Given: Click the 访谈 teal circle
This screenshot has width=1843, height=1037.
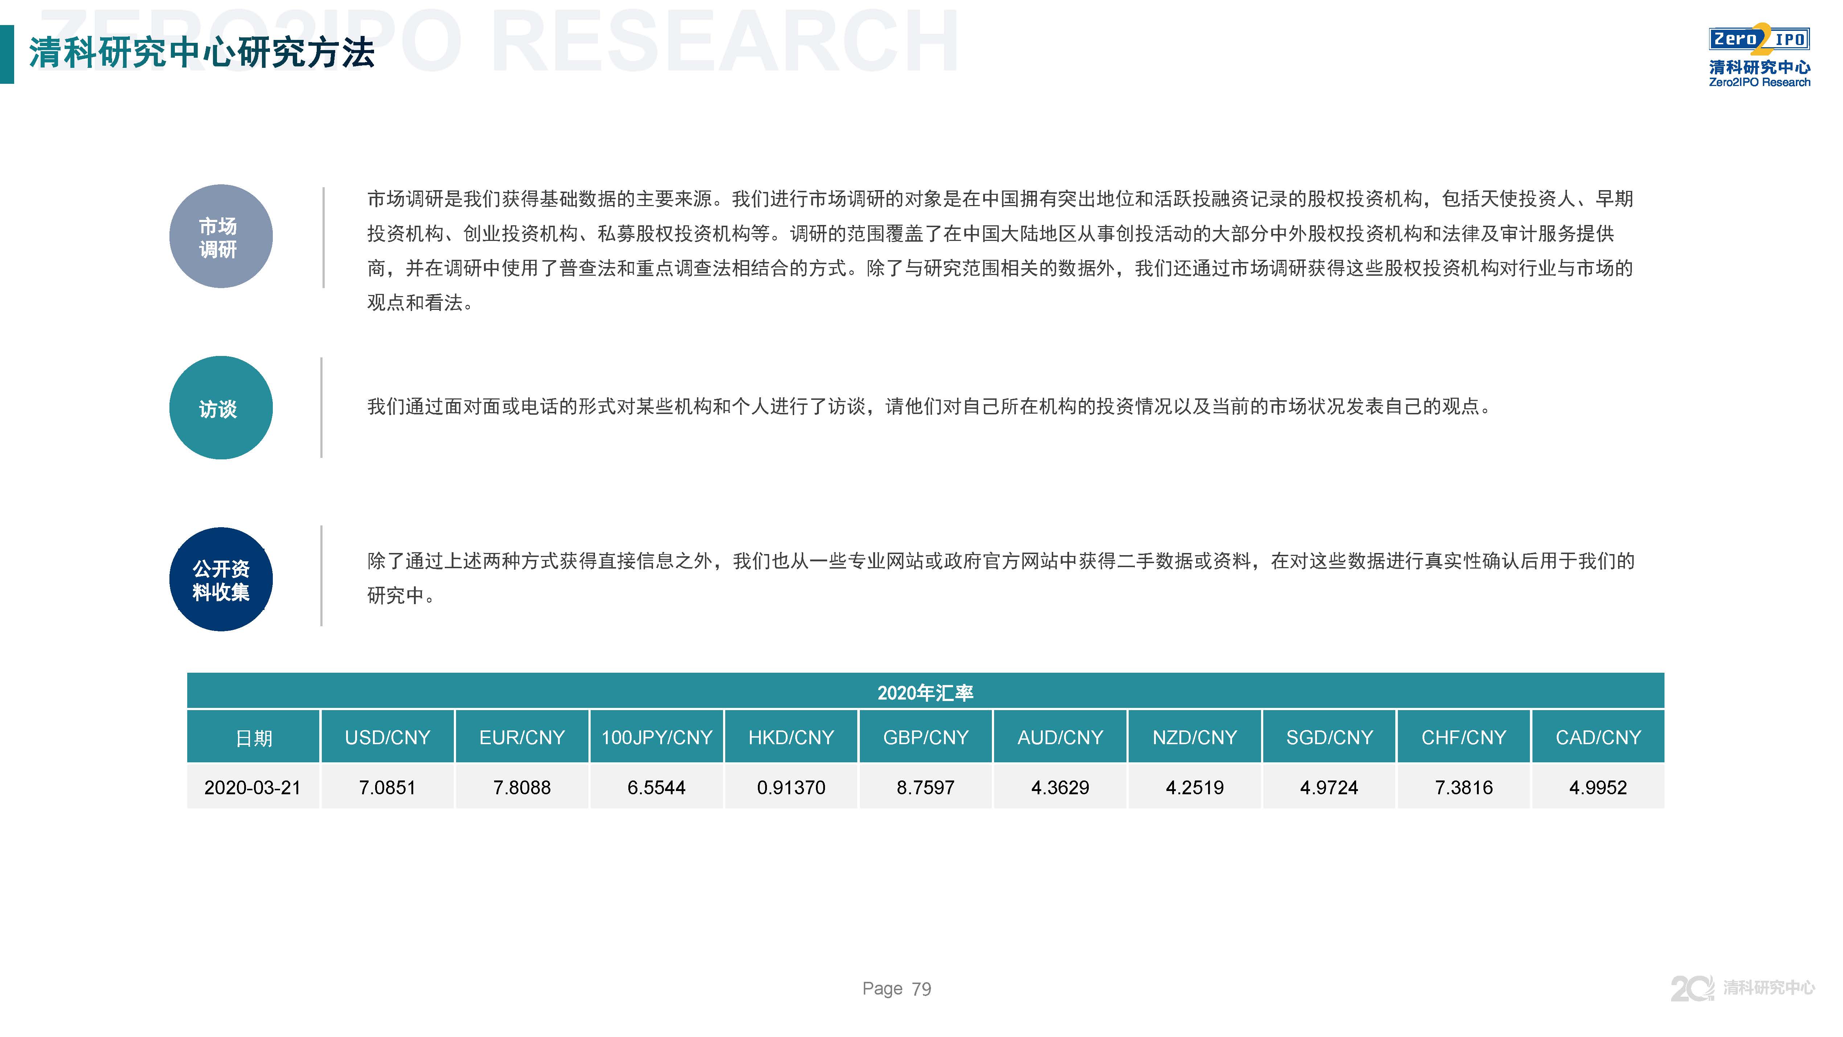Looking at the screenshot, I should (220, 408).
